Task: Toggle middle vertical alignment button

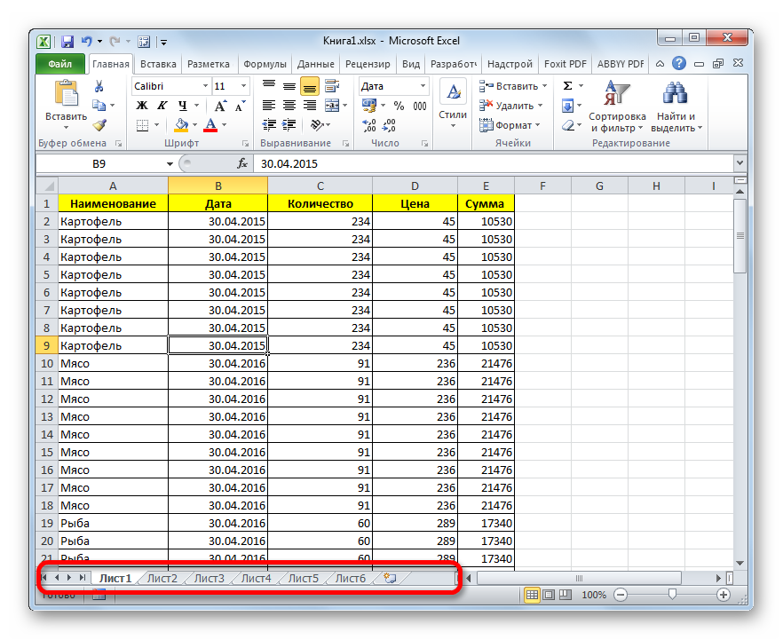Action: point(289,86)
